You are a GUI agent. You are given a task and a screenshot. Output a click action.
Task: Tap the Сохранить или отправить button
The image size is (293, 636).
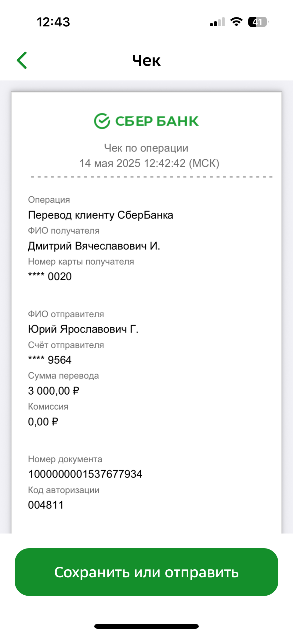pos(146,572)
